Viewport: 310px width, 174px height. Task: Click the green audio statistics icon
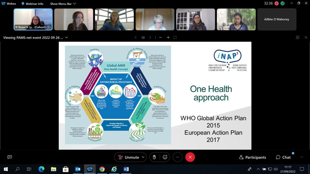283,3
